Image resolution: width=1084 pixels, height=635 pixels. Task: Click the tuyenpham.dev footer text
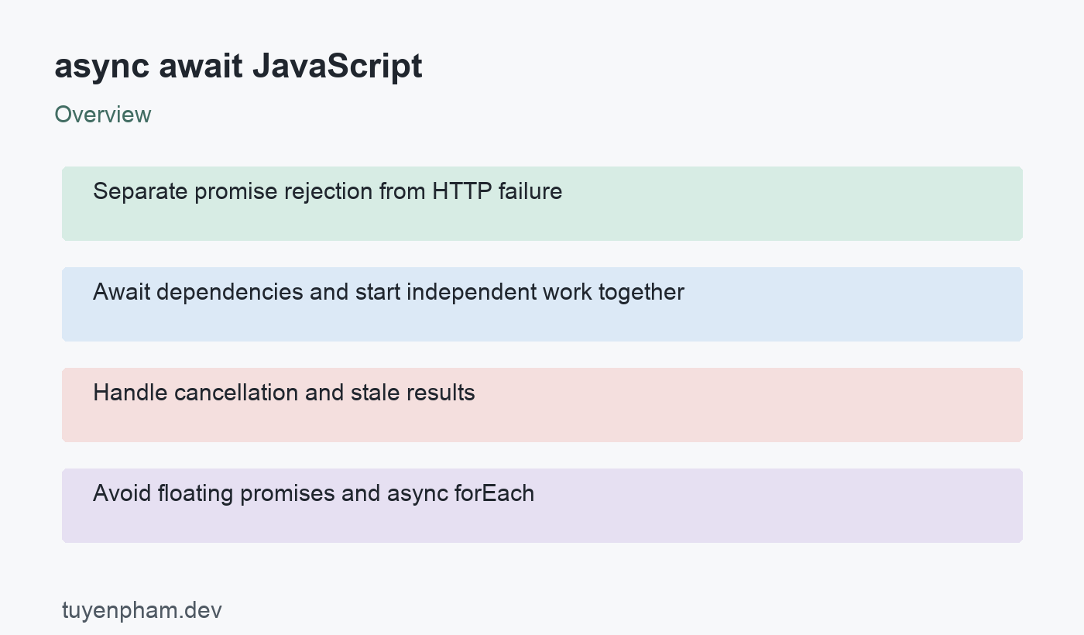(142, 610)
